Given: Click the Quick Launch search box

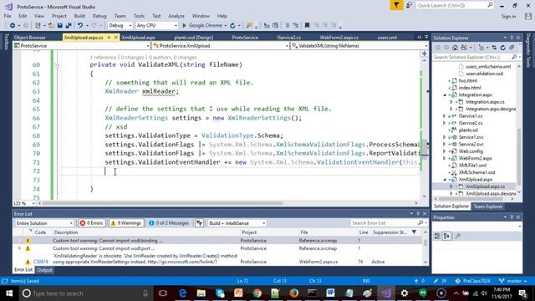Looking at the screenshot, I should click(454, 5).
